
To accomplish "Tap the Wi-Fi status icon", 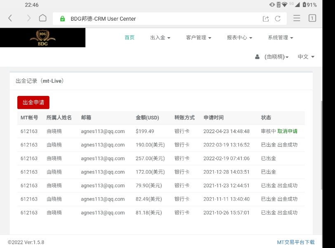I will tap(285, 5).
